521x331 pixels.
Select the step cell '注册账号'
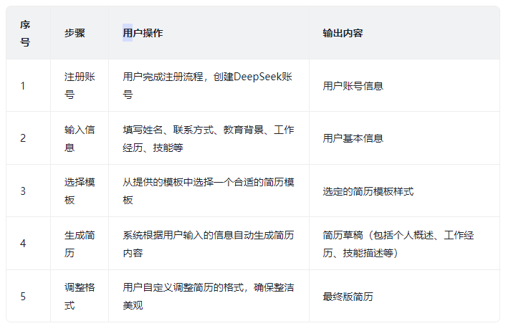[80, 86]
